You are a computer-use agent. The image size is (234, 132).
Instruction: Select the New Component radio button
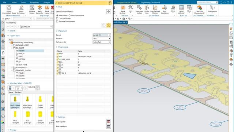pos(70,15)
